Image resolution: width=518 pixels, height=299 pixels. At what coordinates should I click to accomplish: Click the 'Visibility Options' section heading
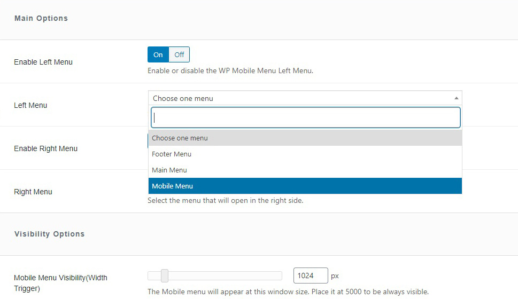pos(50,234)
